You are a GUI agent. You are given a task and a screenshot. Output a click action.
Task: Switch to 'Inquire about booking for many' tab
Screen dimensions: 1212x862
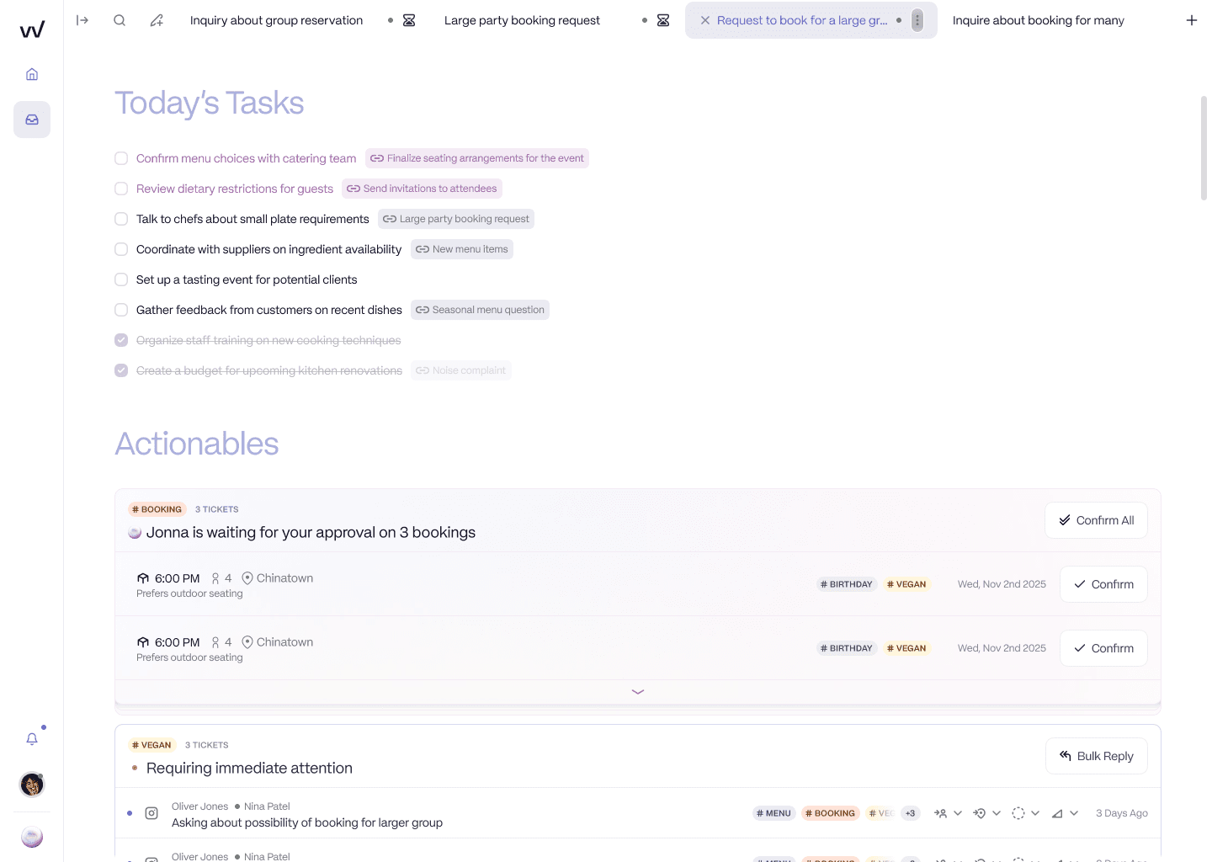(1039, 20)
